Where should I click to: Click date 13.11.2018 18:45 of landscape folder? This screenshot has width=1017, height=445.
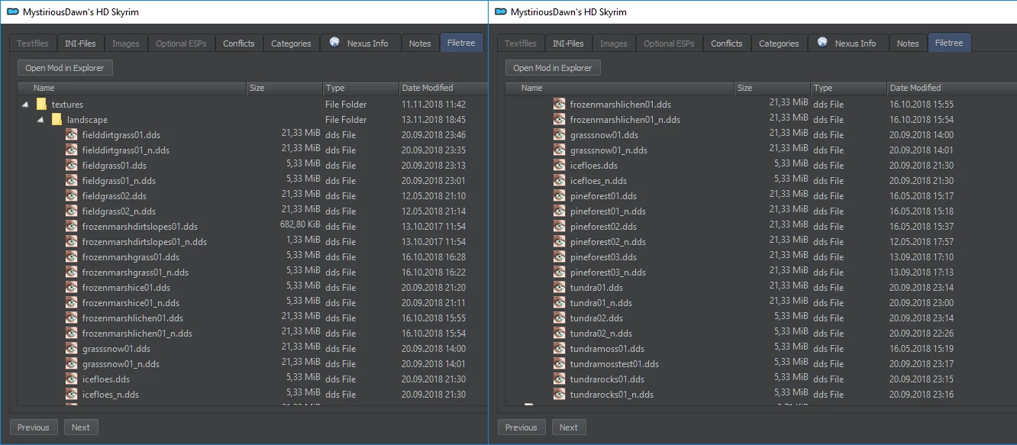[x=434, y=120]
